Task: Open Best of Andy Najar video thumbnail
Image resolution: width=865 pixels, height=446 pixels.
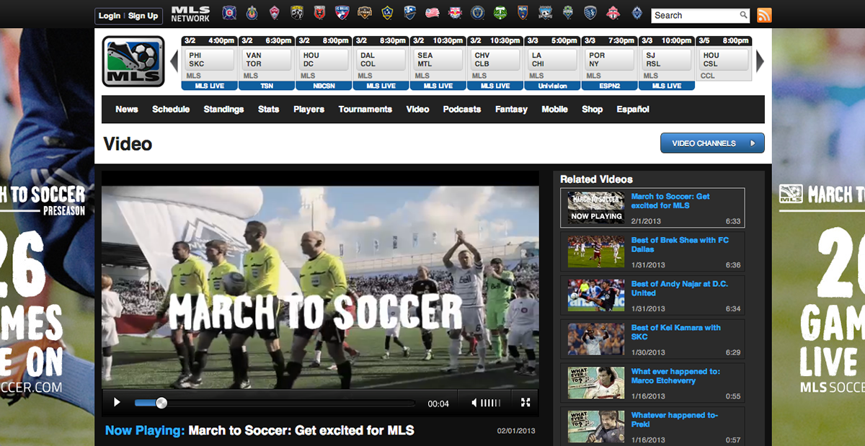Action: point(596,296)
